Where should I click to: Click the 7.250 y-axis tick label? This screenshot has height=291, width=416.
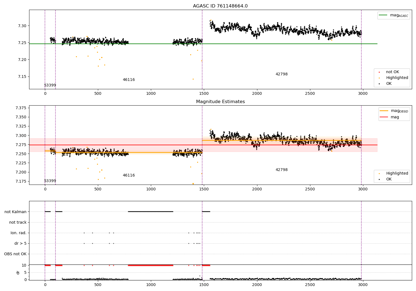click(21, 154)
